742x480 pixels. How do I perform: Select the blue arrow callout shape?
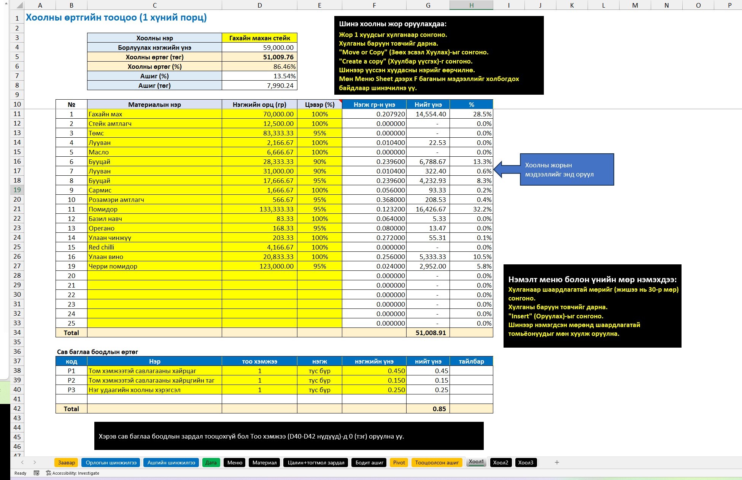click(554, 170)
